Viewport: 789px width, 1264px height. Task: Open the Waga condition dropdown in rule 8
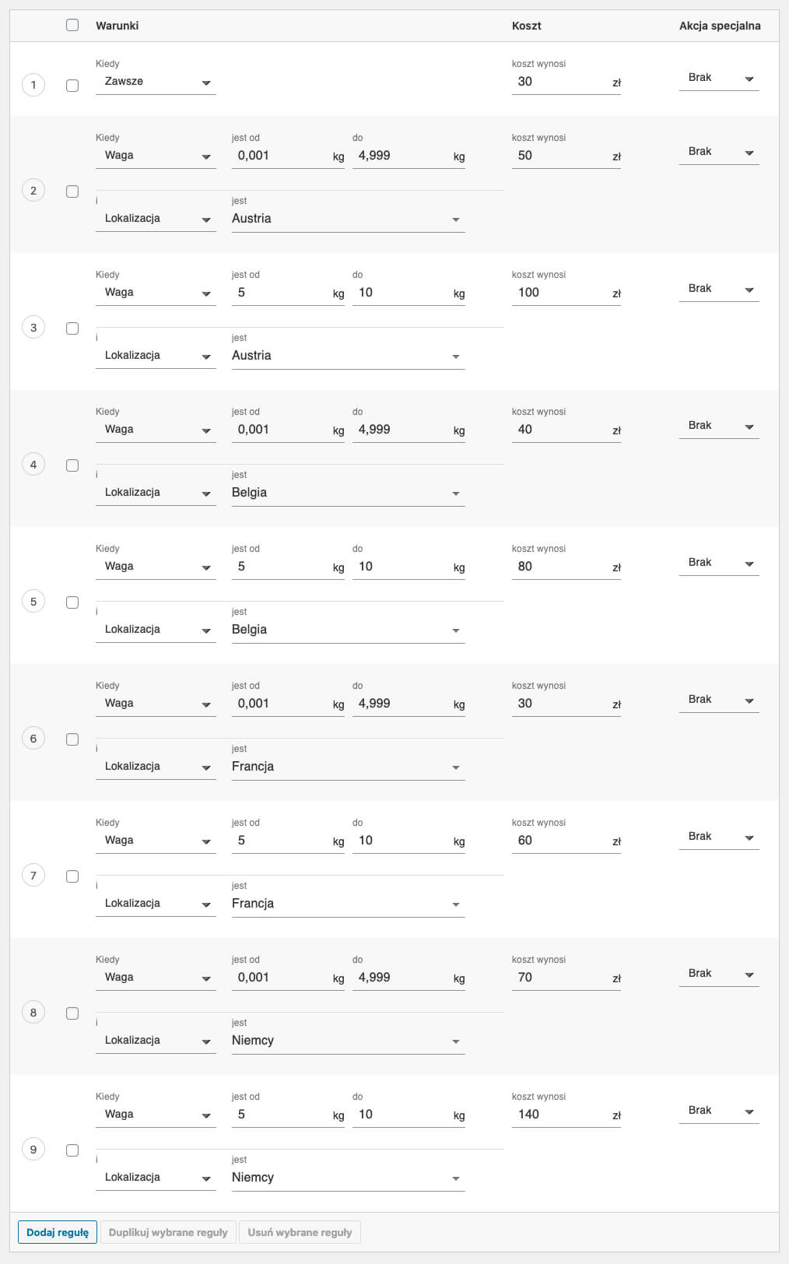(156, 978)
